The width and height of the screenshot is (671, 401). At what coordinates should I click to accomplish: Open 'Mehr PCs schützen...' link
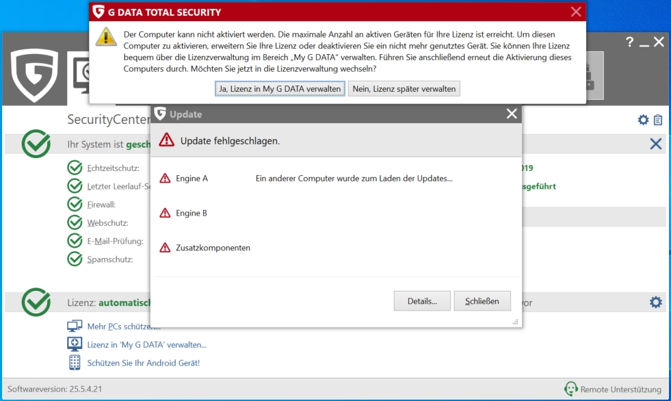pos(124,326)
